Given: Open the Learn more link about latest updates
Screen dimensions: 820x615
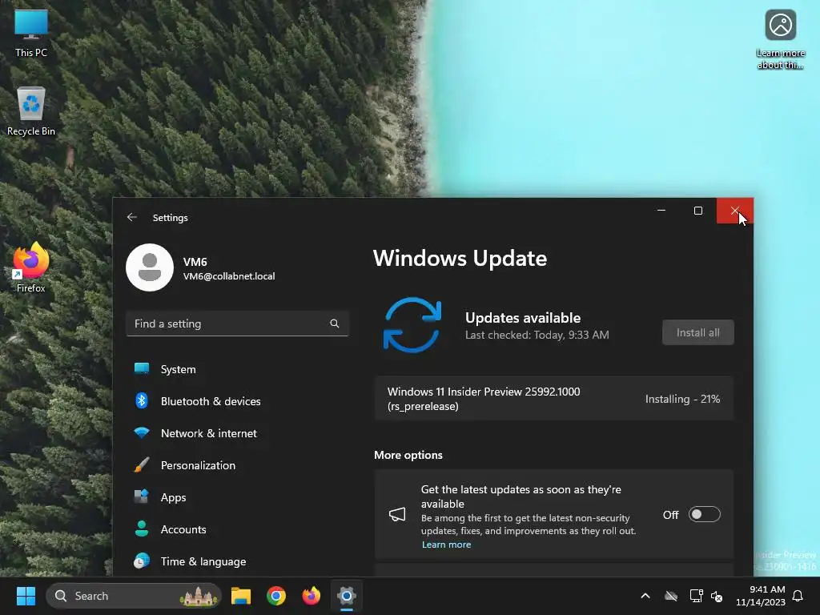Looking at the screenshot, I should tap(446, 545).
